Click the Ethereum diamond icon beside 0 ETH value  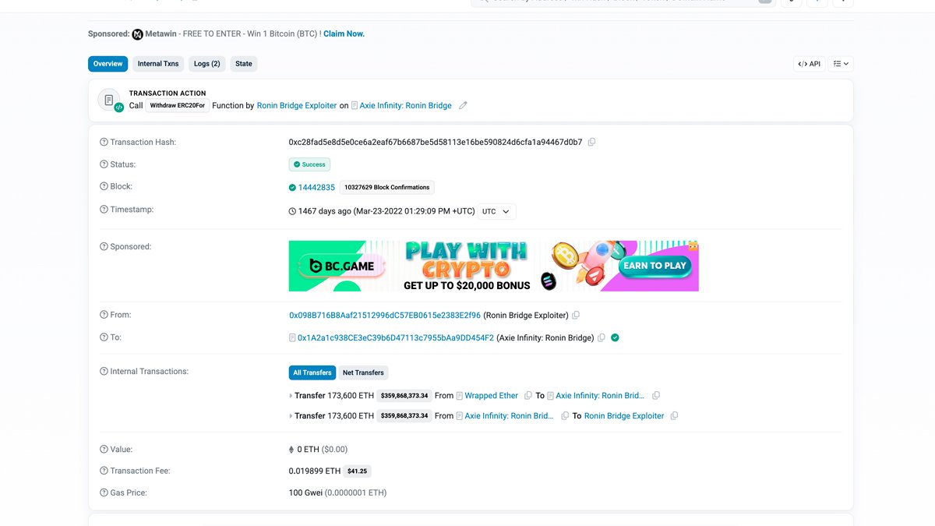291,449
